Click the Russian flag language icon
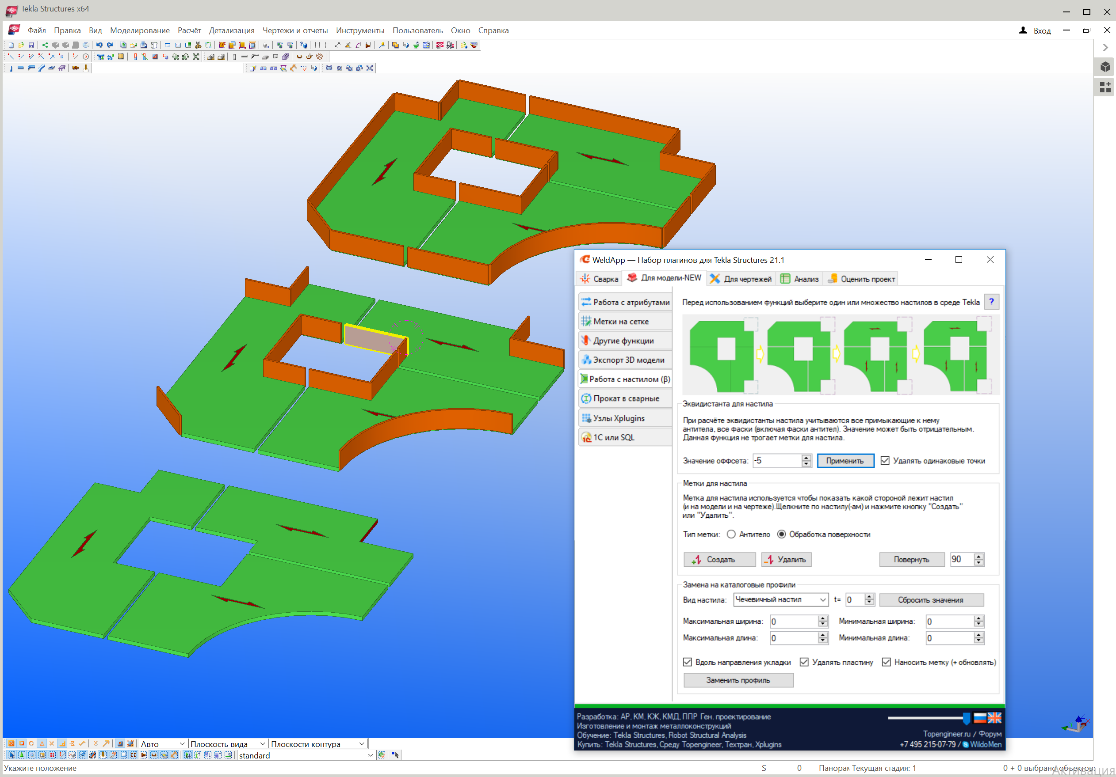Viewport: 1116px width, 777px height. [980, 717]
